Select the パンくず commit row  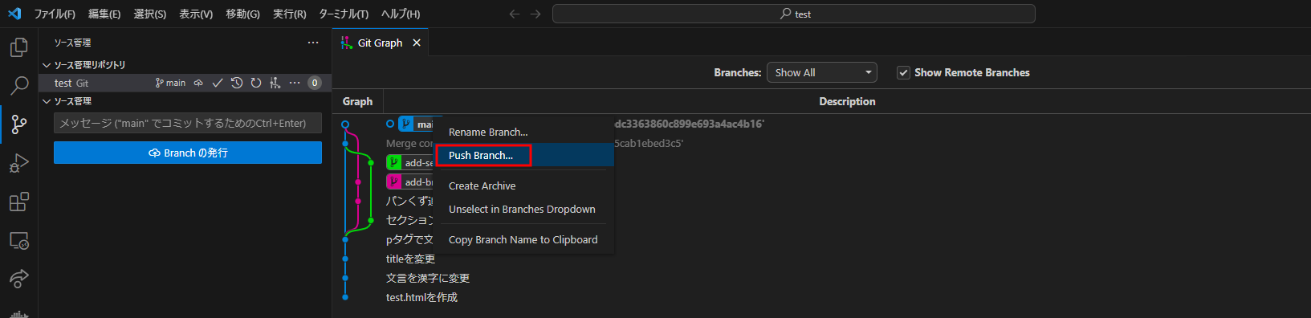821,201
